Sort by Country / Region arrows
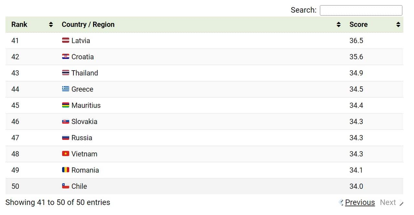Viewport: 414px width, 215px height. (339, 25)
